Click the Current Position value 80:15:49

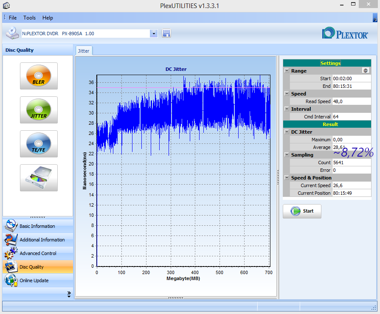[352, 193]
